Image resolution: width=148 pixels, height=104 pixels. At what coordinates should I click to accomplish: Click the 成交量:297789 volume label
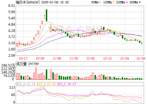pyautogui.click(x=27, y=64)
